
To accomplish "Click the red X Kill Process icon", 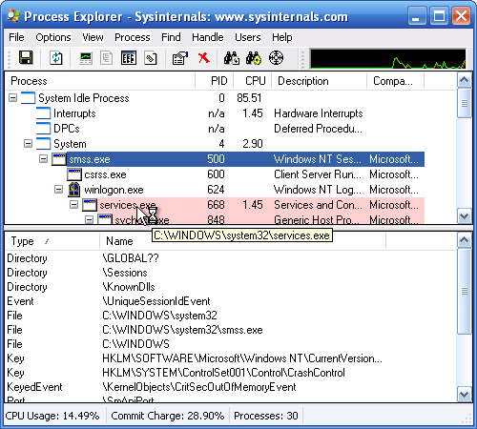I will 204,58.
